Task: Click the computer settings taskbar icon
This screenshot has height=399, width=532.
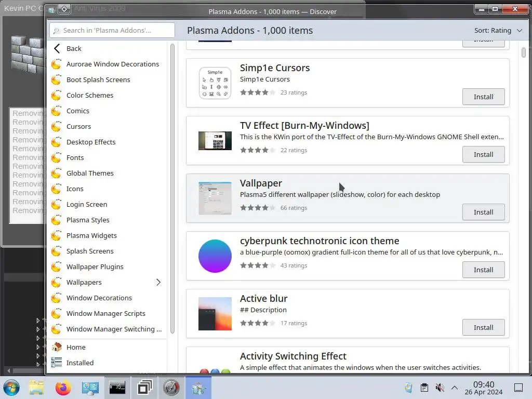Action: pyautogui.click(x=90, y=388)
